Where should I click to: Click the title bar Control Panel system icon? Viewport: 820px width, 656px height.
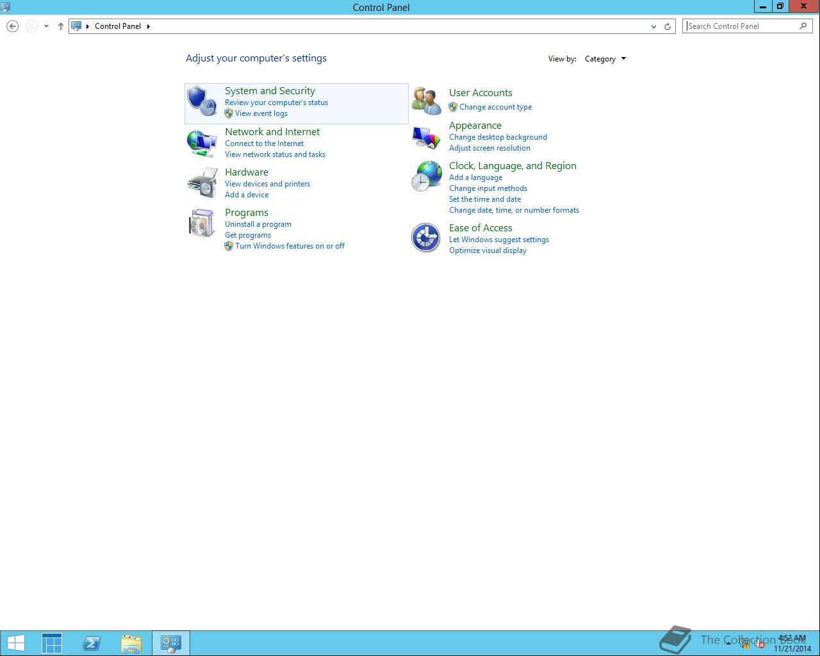(x=6, y=6)
